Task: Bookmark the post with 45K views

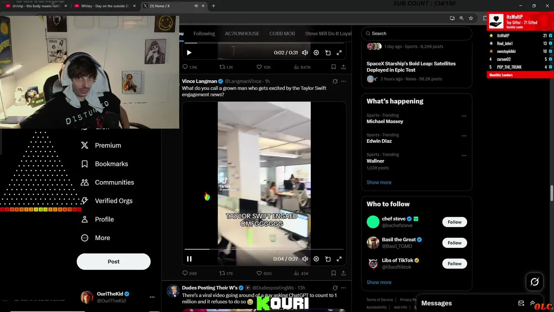Action: (333, 273)
